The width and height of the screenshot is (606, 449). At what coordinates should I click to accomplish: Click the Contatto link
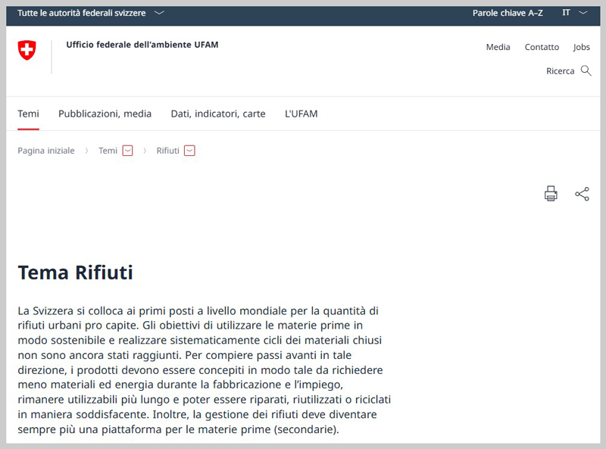tap(542, 47)
